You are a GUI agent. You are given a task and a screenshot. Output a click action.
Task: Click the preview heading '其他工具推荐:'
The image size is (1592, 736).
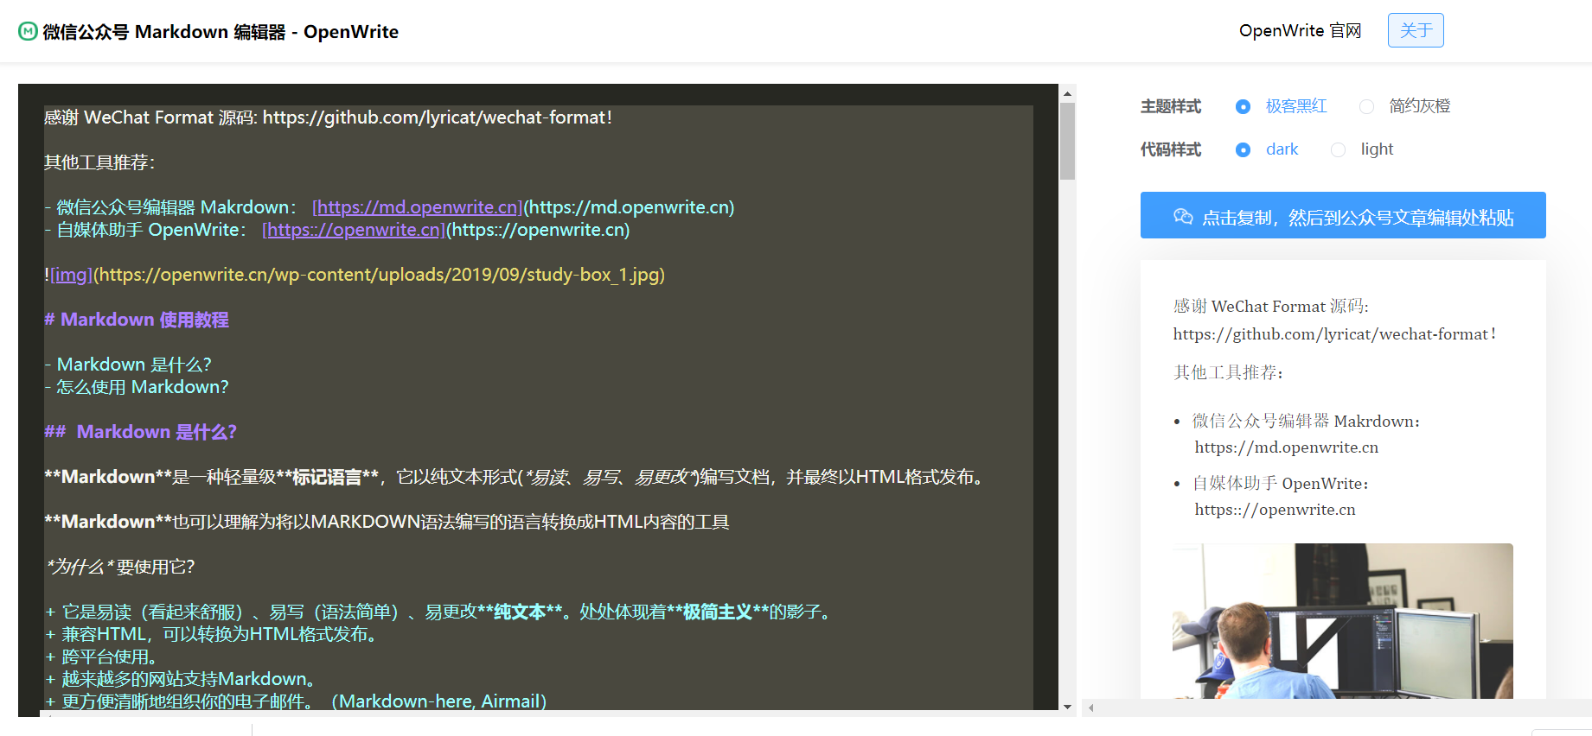point(1228,372)
